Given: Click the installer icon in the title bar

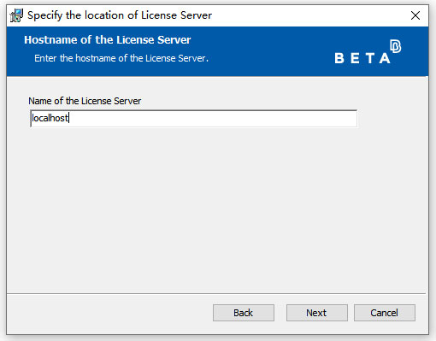Looking at the screenshot, I should coord(16,15).
